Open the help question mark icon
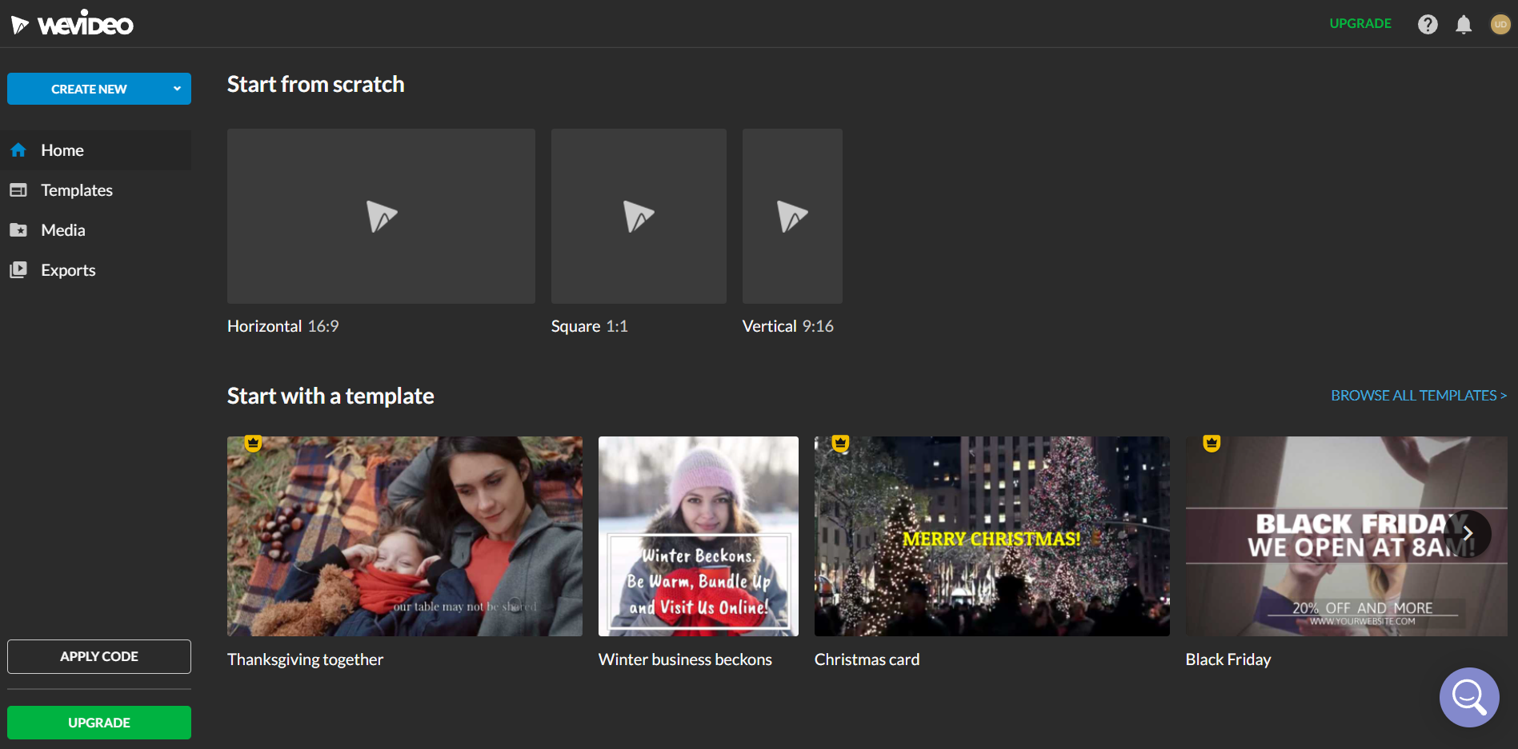The width and height of the screenshot is (1518, 749). pyautogui.click(x=1428, y=24)
